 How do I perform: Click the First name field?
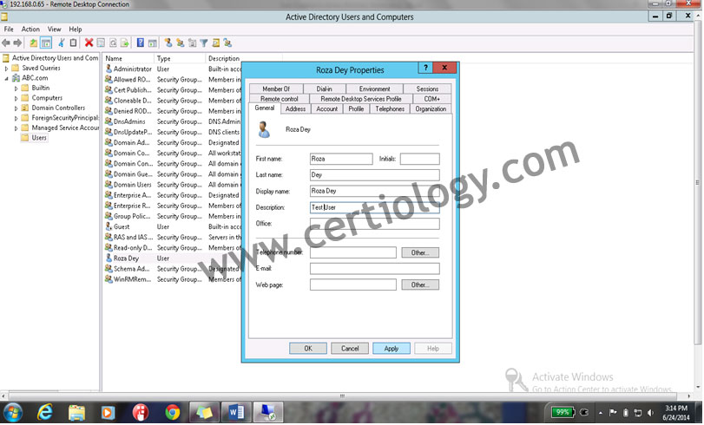tap(341, 159)
